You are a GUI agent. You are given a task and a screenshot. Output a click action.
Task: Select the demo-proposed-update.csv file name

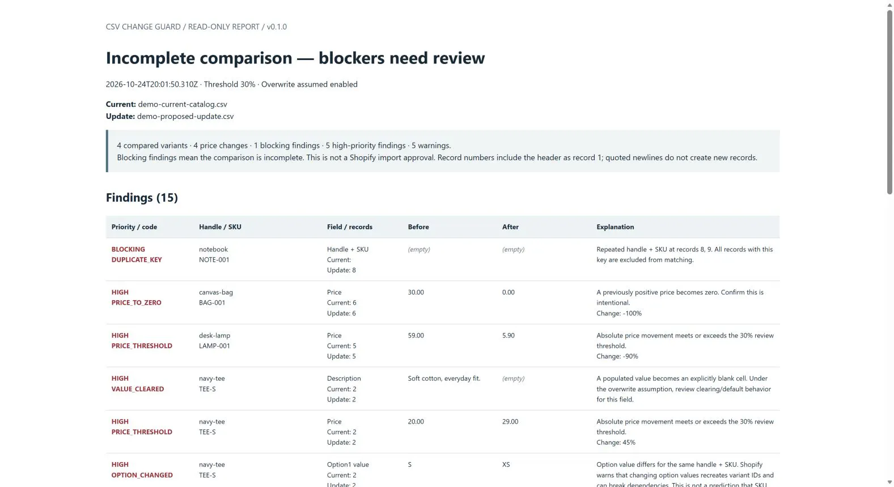pyautogui.click(x=185, y=116)
